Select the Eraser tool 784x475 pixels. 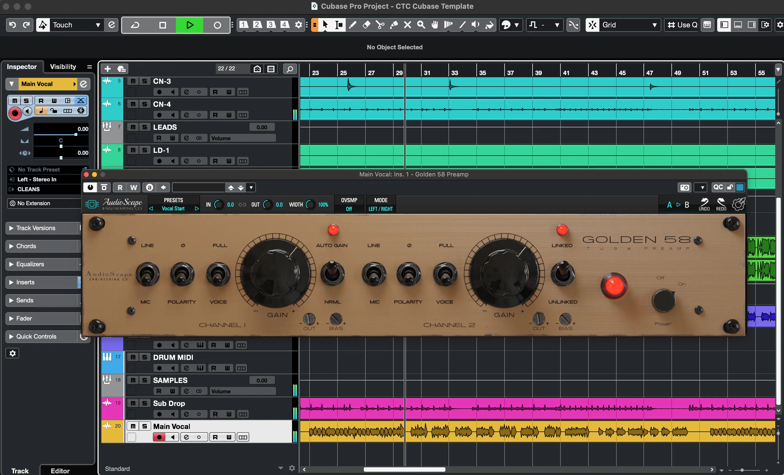(x=366, y=25)
